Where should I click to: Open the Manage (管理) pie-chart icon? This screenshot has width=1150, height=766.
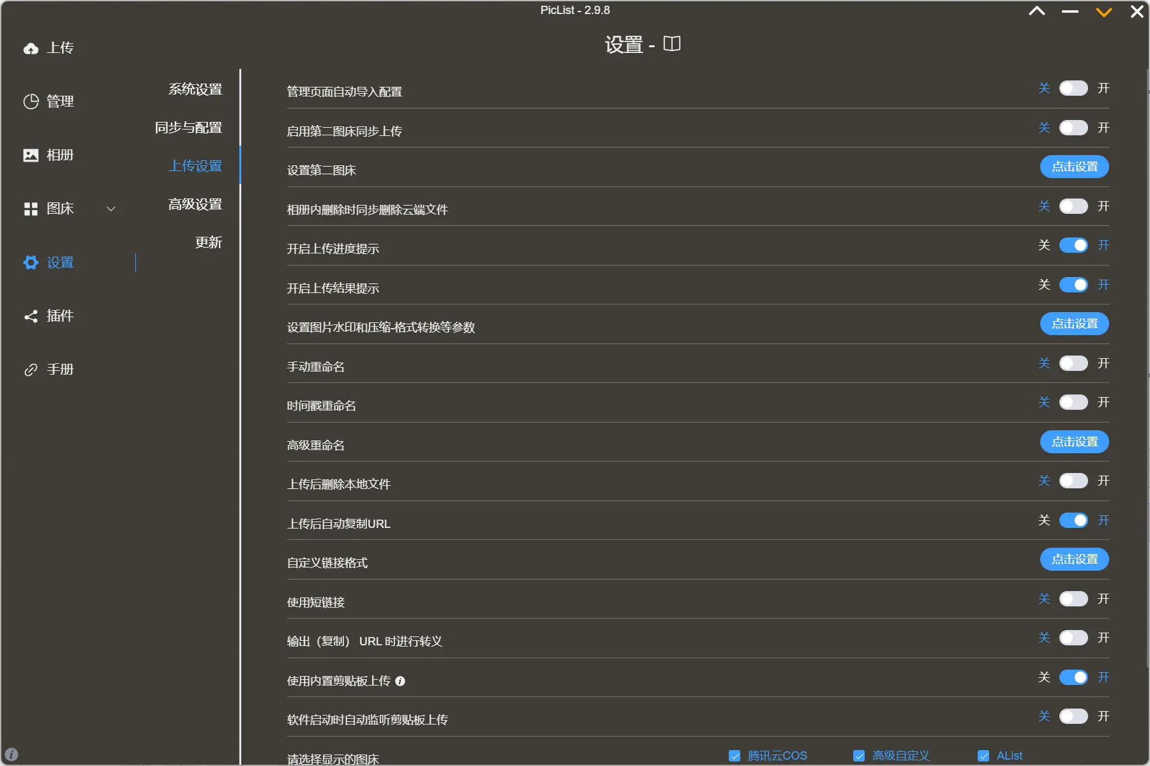[31, 102]
